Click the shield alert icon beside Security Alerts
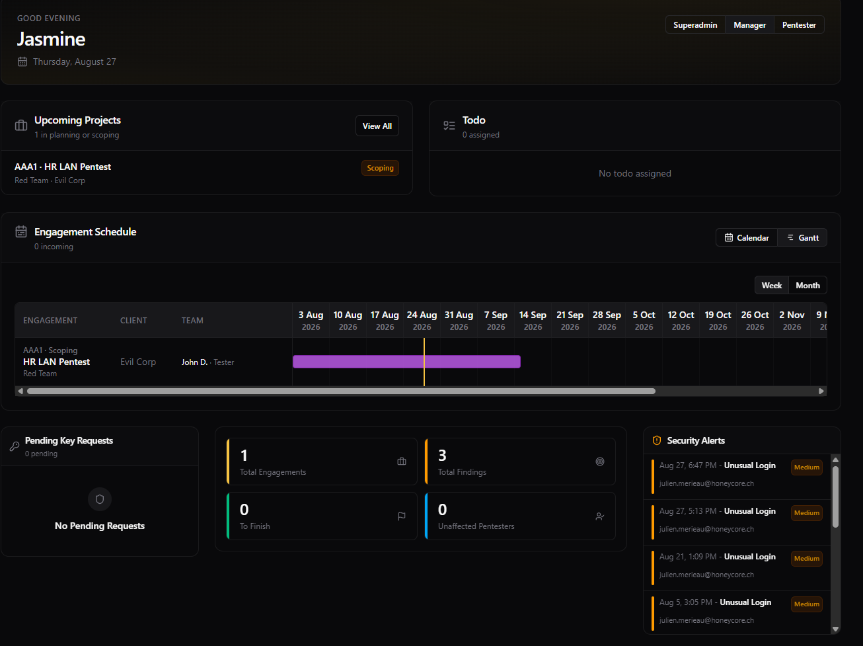Image resolution: width=863 pixels, height=646 pixels. pos(657,440)
